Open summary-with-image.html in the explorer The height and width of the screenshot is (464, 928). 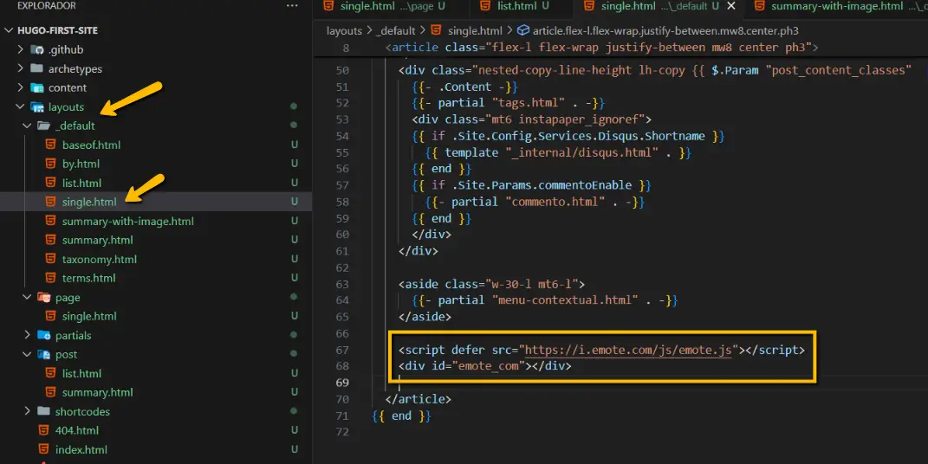[x=128, y=221]
